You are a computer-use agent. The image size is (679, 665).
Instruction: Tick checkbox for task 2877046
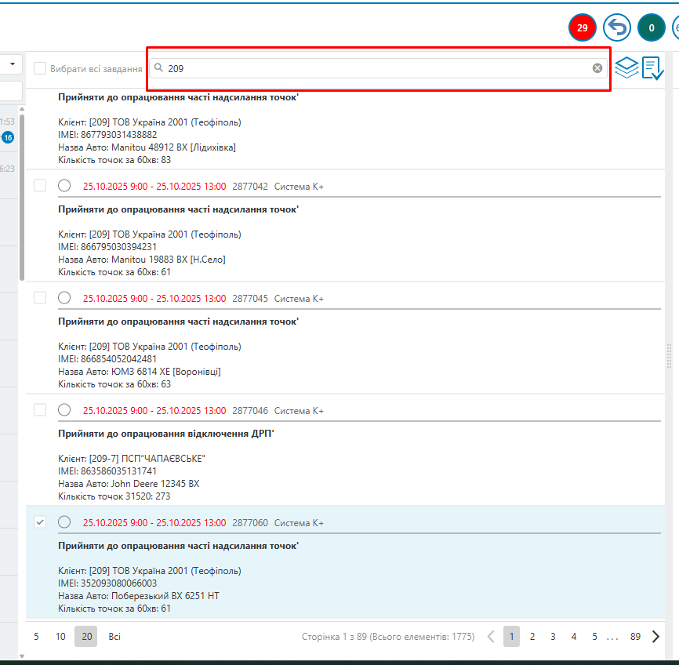click(x=40, y=410)
